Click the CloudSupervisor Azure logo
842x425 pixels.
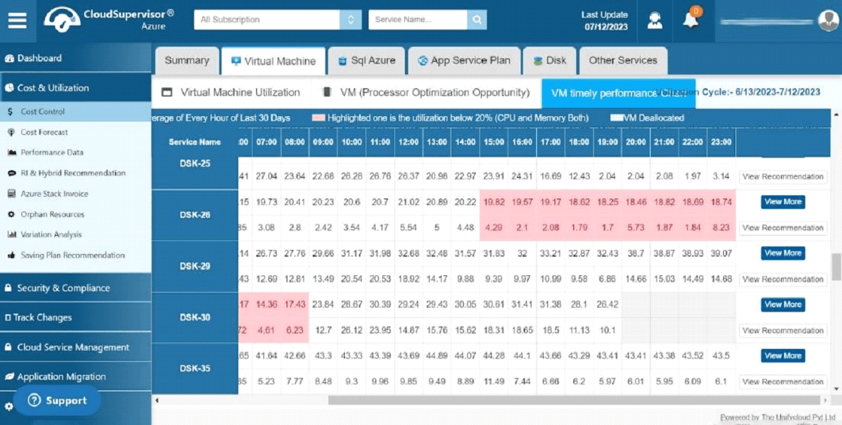(108, 19)
